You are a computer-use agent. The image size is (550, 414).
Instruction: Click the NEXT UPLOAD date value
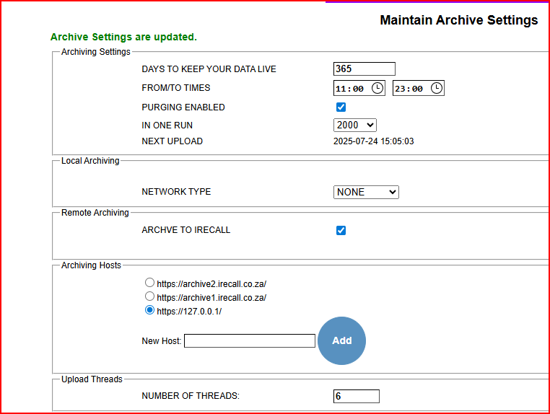point(373,141)
